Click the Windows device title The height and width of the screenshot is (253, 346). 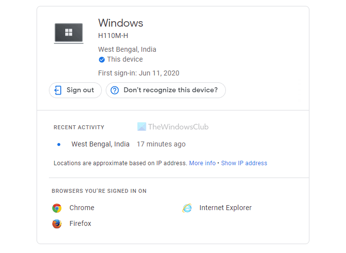121,23
